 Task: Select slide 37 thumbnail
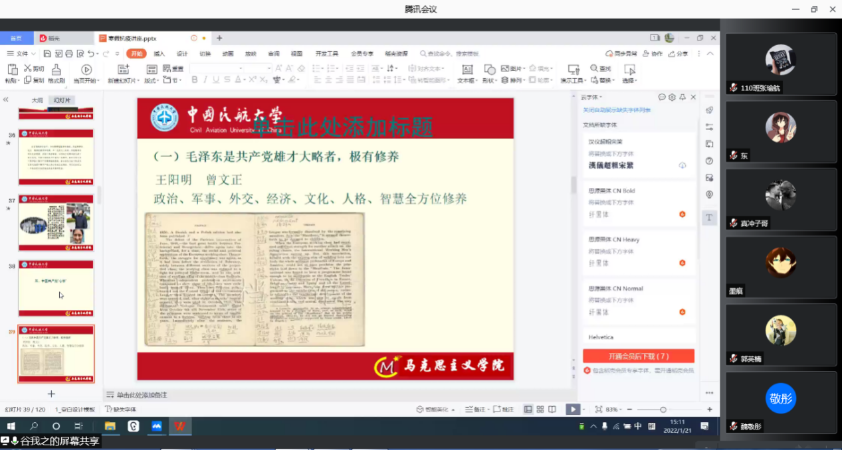click(56, 223)
